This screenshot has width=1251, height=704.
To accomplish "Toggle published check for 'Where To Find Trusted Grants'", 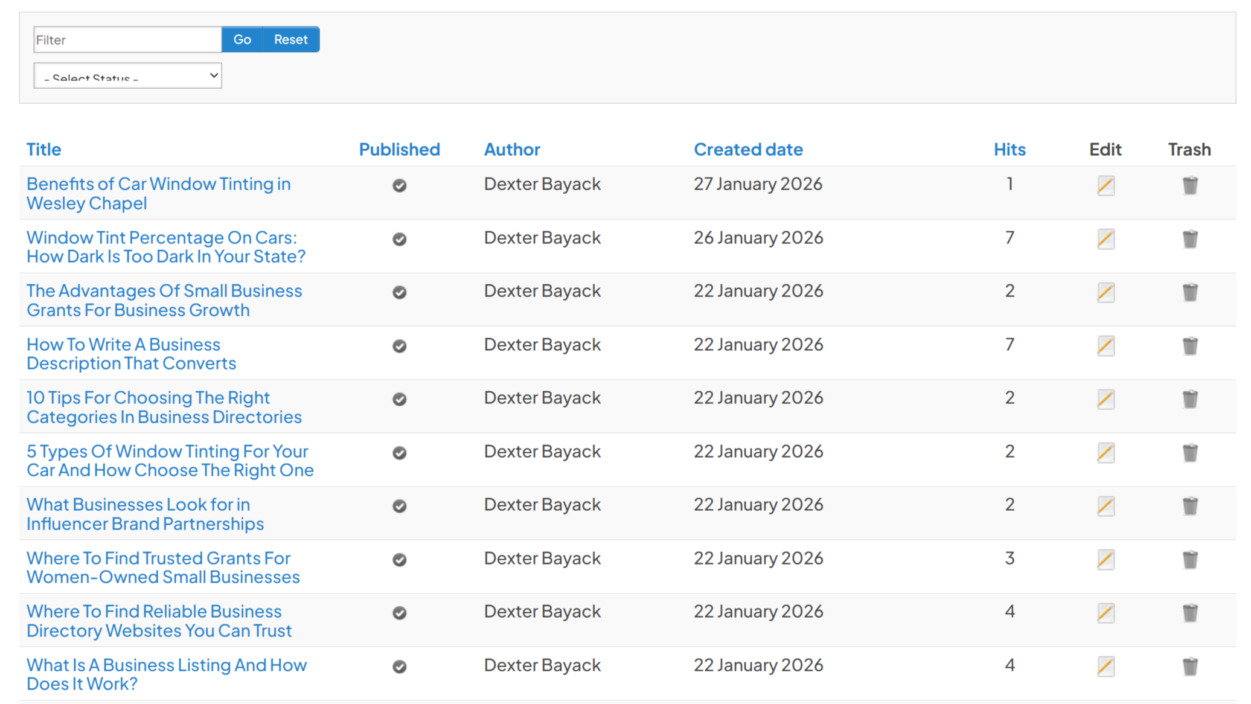I will coord(399,560).
